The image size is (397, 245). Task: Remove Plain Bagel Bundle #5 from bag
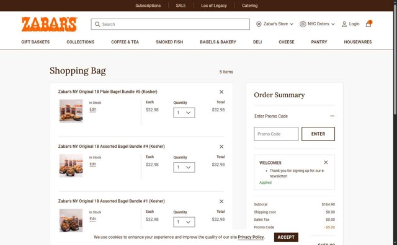221,92
